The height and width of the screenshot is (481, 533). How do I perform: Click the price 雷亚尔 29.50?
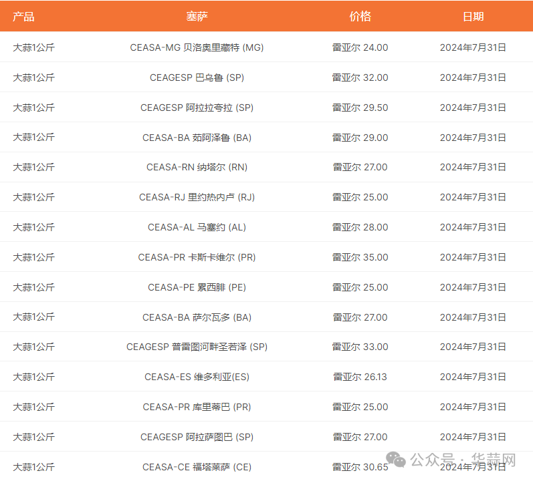[x=360, y=108]
